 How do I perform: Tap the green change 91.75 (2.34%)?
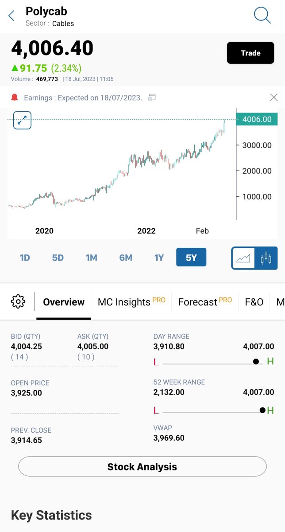point(46,68)
